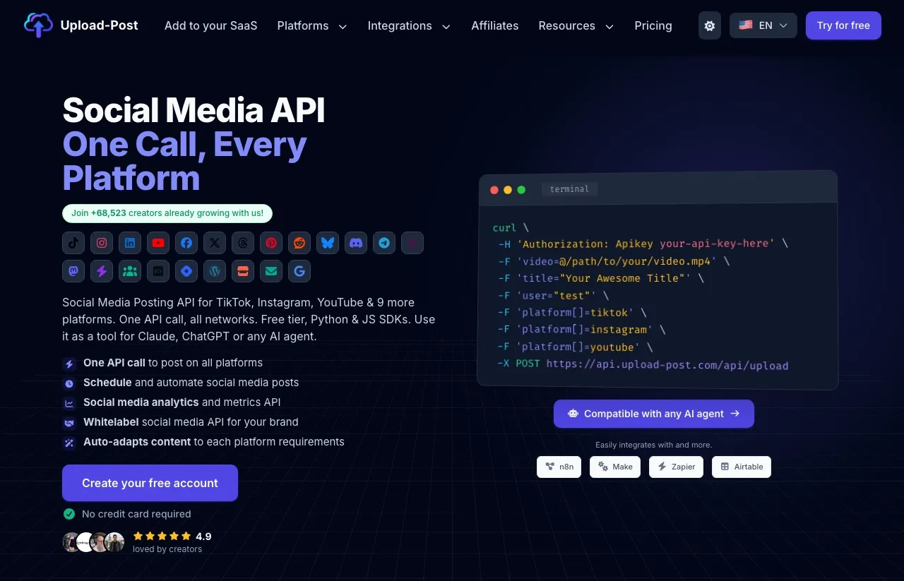Open the EN language dropdown
The width and height of the screenshot is (904, 581).
point(763,25)
